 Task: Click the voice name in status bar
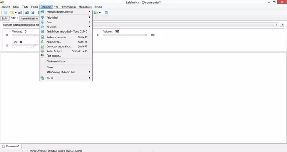pyautogui.click(x=56, y=151)
